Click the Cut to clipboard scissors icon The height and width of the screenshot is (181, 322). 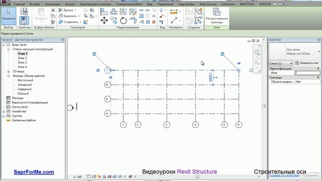point(53,10)
